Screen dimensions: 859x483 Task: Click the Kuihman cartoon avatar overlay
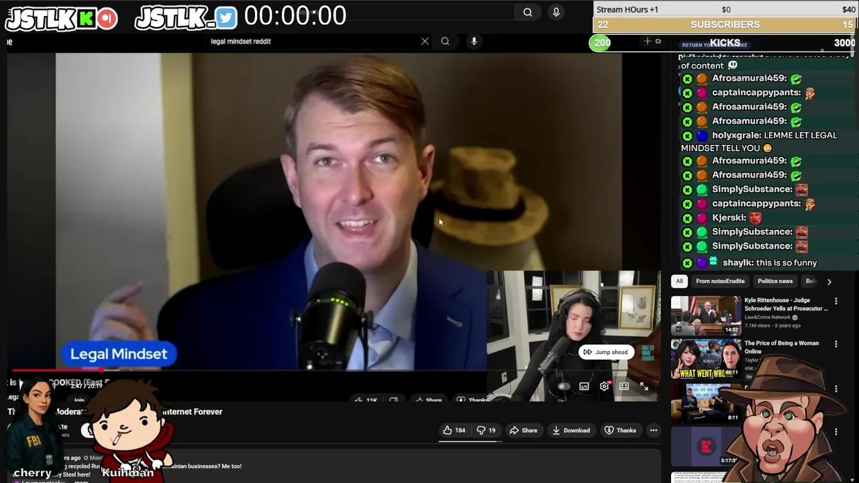128,429
